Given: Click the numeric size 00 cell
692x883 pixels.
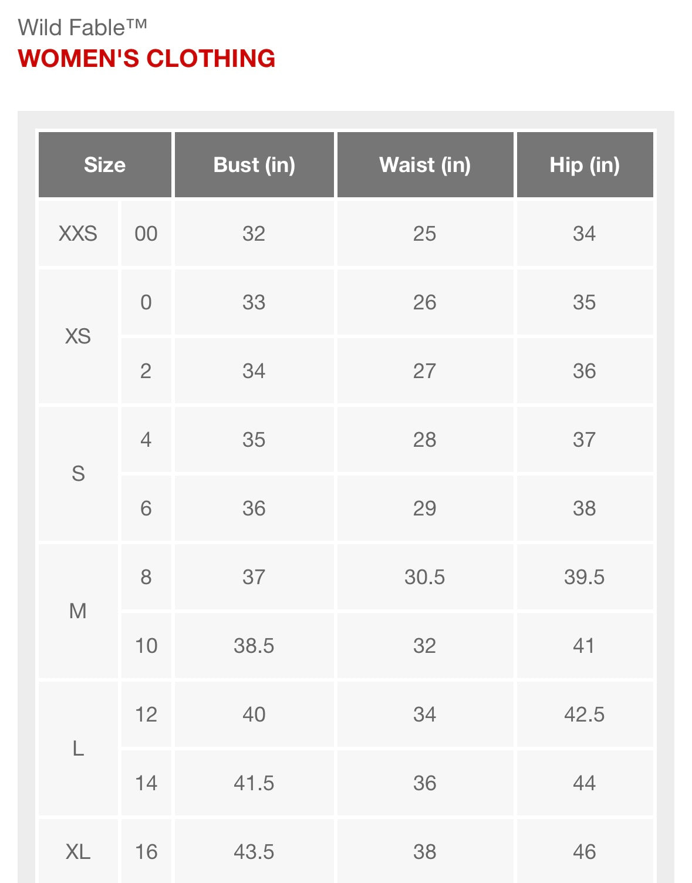Looking at the screenshot, I should 146,234.
